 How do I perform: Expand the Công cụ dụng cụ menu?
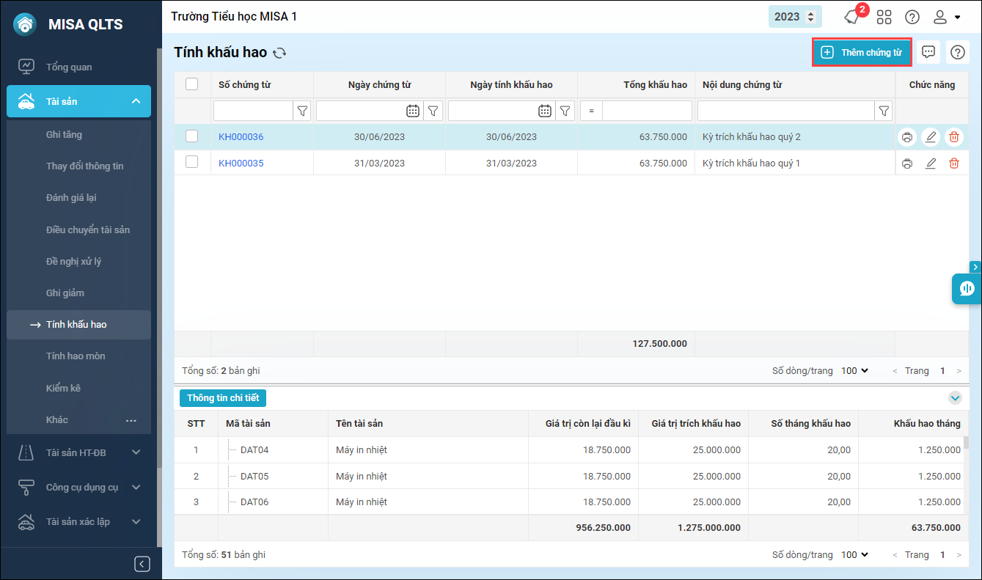[136, 487]
